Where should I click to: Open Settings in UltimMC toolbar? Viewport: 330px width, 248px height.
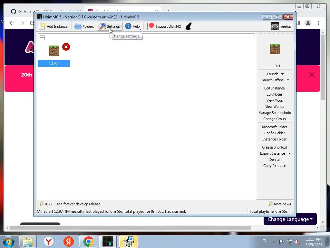click(110, 26)
